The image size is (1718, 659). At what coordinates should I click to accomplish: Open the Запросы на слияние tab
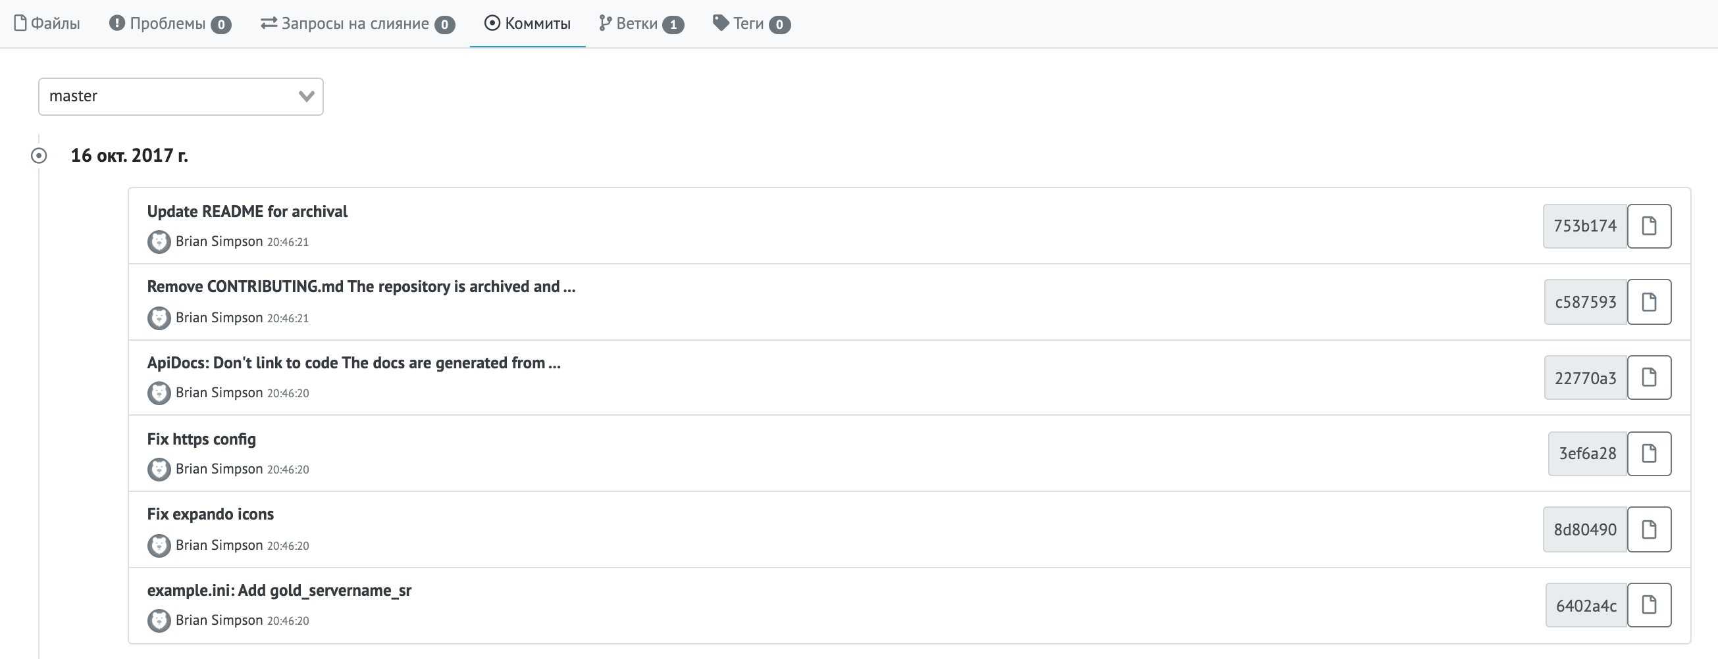pos(357,24)
